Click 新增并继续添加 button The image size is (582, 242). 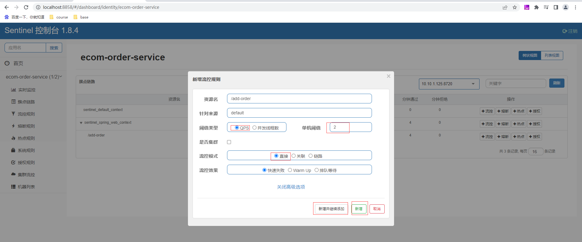(331, 209)
